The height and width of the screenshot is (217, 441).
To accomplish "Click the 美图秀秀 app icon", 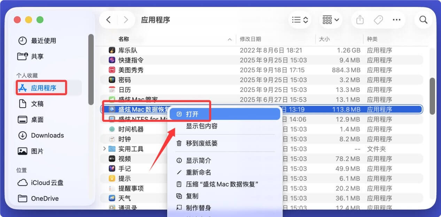I will [112, 70].
